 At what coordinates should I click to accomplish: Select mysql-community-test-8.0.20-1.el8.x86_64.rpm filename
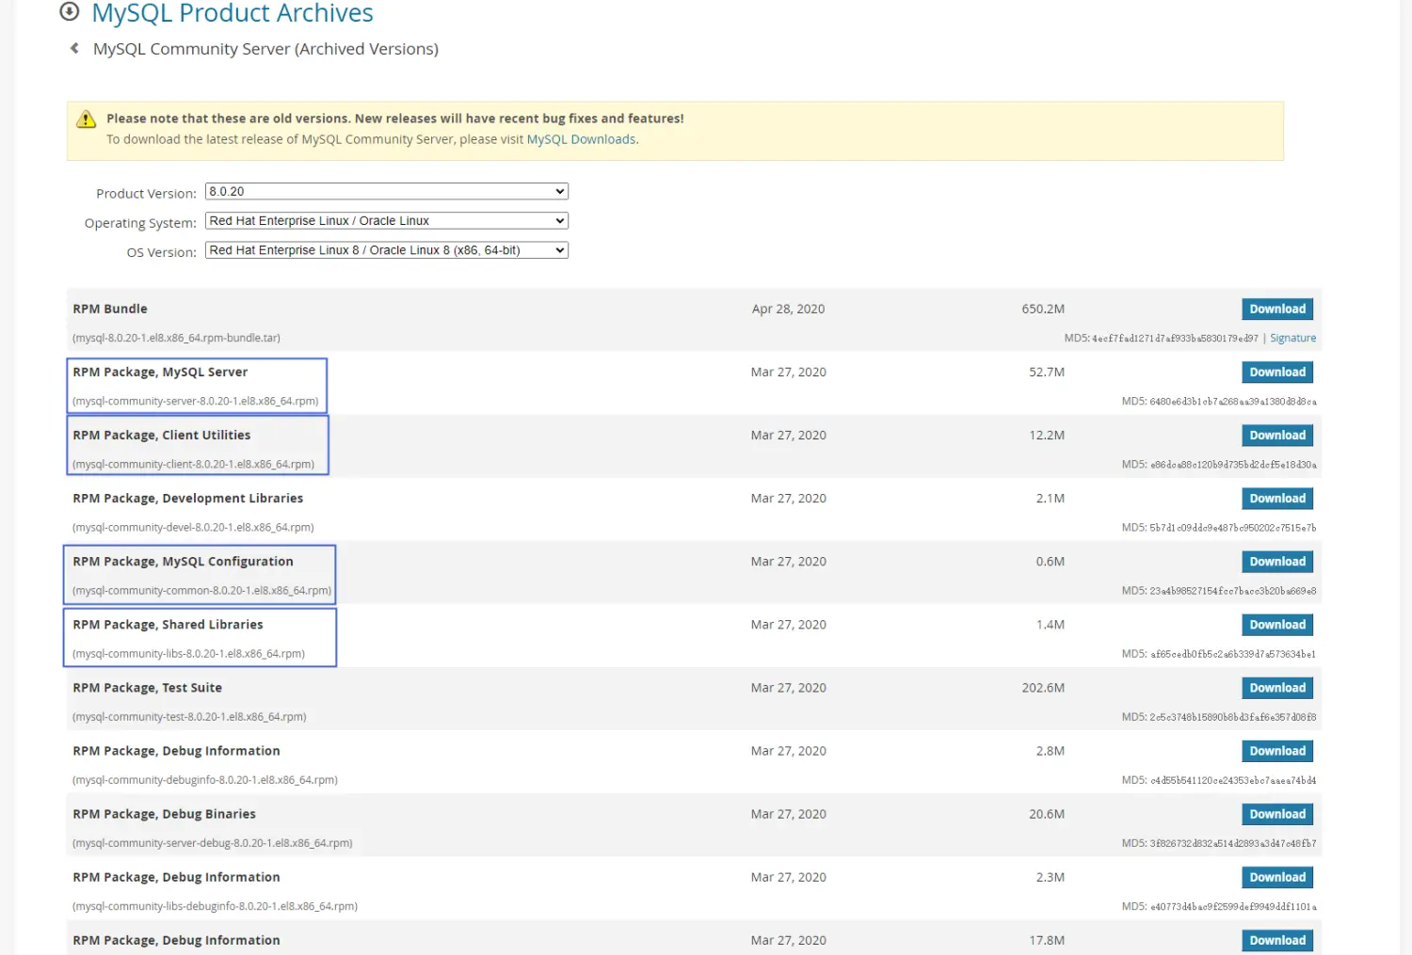189,716
